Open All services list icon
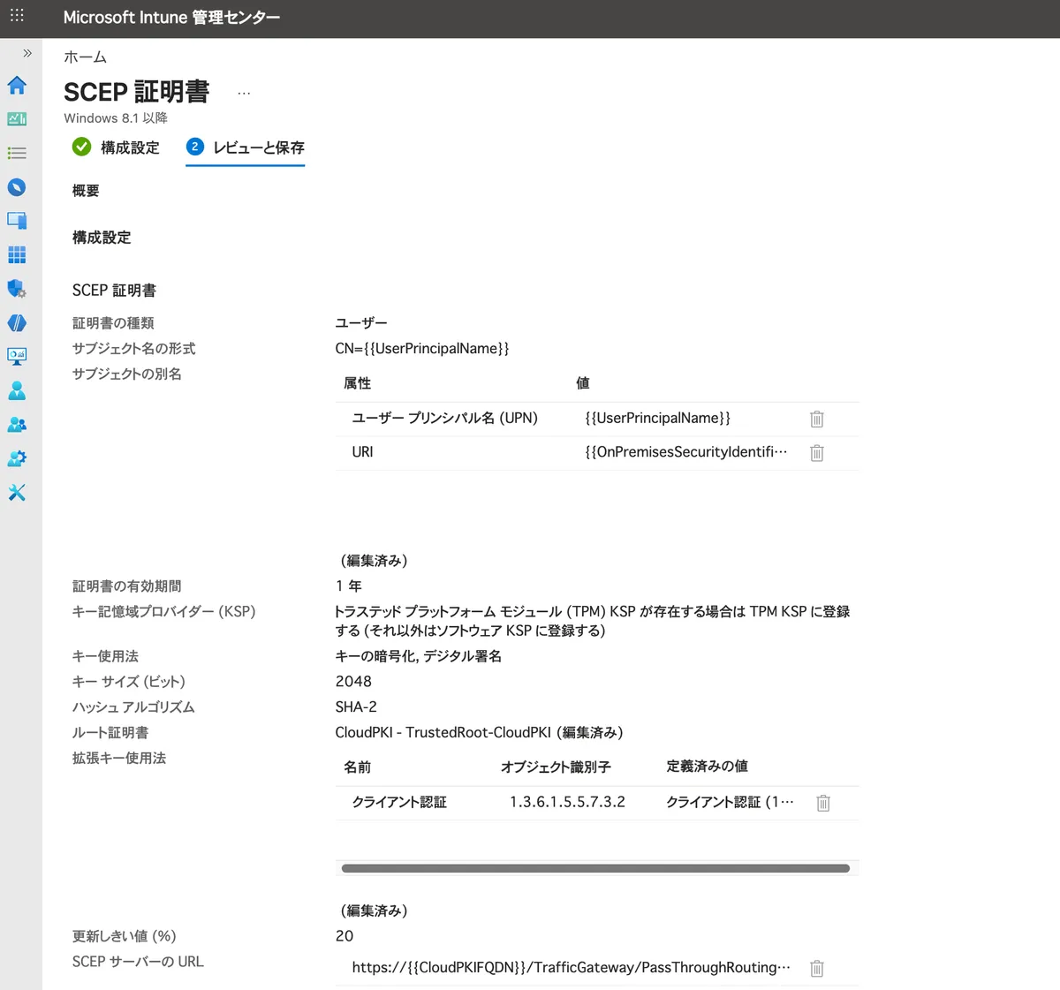The width and height of the screenshot is (1060, 990). point(17,154)
